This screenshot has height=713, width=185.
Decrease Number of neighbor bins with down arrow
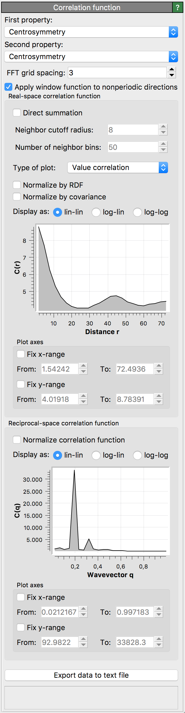(x=163, y=150)
